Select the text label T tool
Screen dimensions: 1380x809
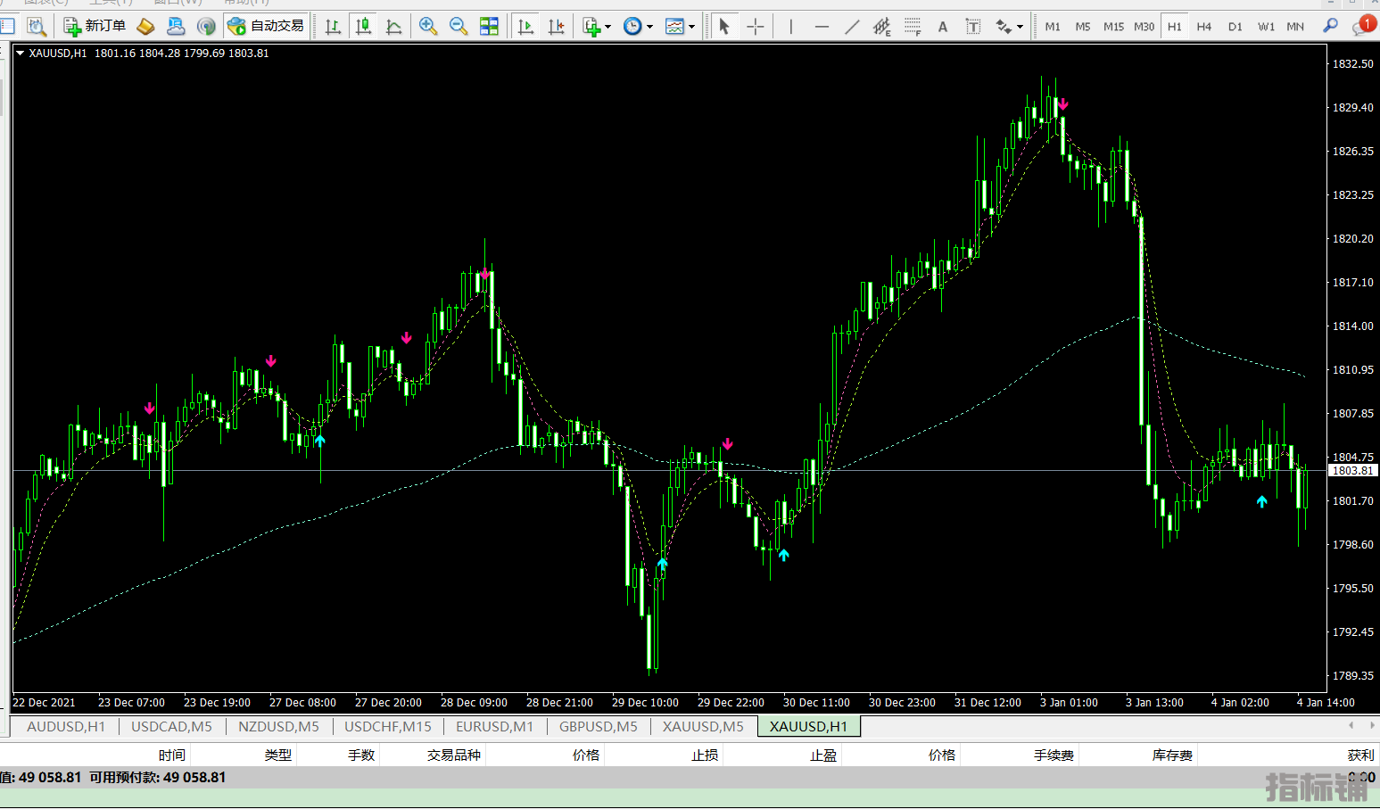(x=973, y=26)
